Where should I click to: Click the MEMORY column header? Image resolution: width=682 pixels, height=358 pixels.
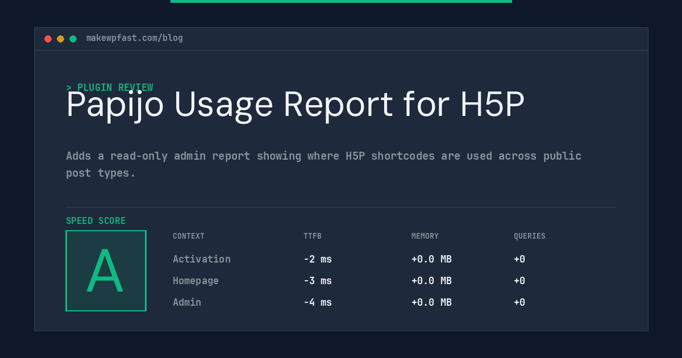(425, 236)
